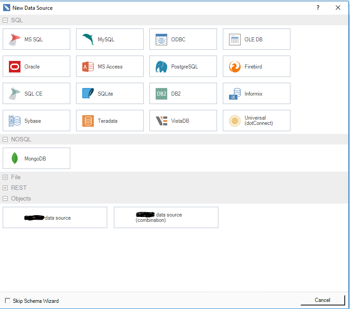Click the Sybase label

(32, 121)
